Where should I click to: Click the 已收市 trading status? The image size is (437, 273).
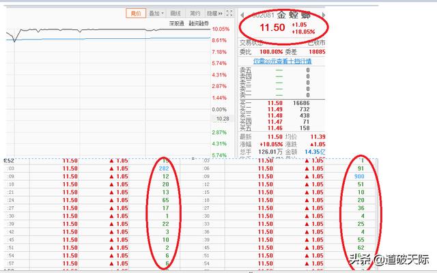coord(317,43)
